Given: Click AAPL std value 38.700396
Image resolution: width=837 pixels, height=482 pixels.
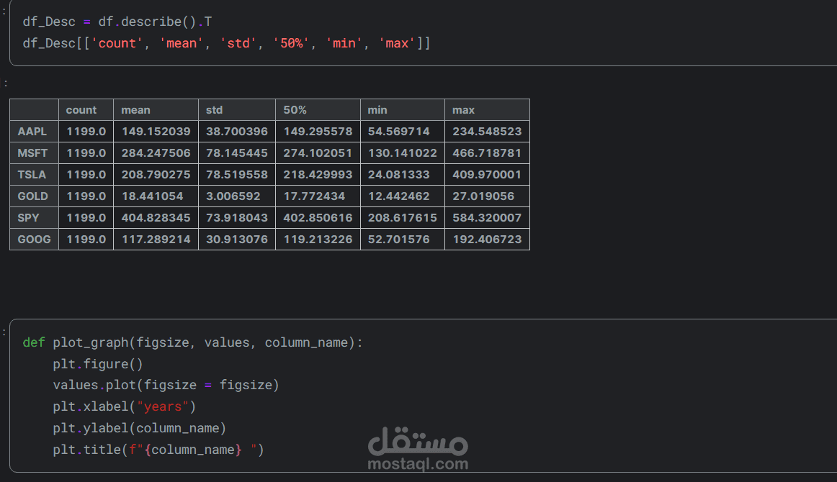Looking at the screenshot, I should pyautogui.click(x=237, y=131).
